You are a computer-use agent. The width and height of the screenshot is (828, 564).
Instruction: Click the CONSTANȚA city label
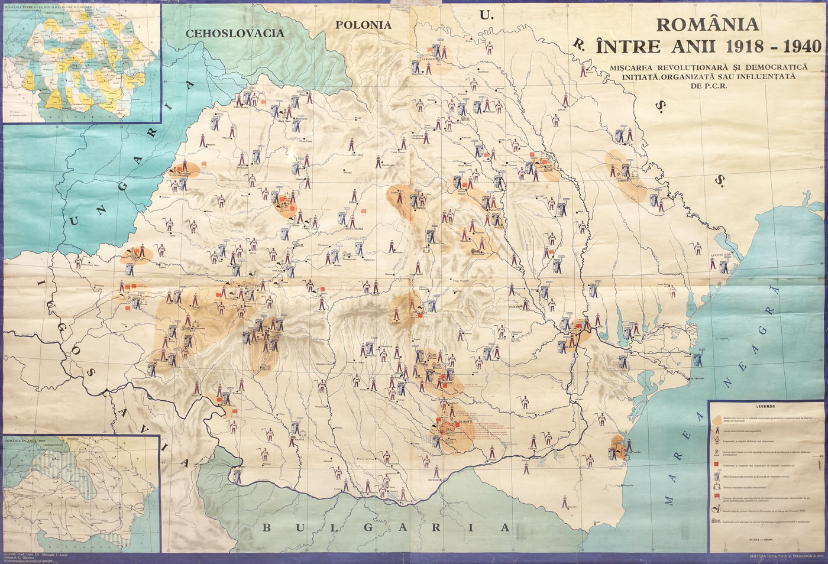click(633, 452)
